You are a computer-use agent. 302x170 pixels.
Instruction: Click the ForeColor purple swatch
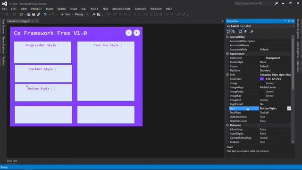coord(262,79)
